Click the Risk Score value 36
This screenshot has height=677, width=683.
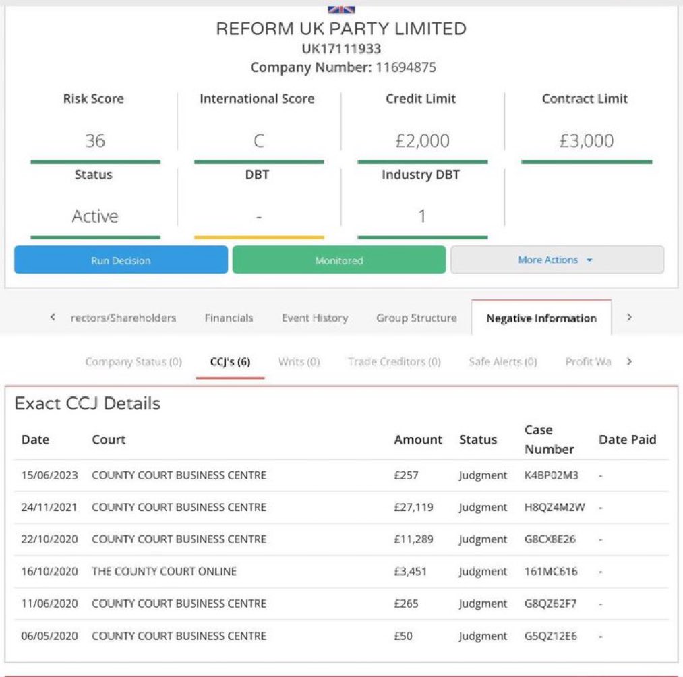click(x=95, y=141)
